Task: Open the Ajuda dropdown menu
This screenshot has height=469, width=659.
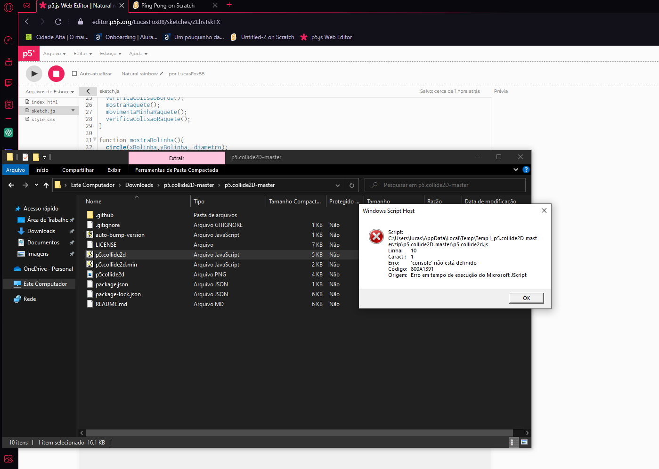Action: pyautogui.click(x=138, y=54)
